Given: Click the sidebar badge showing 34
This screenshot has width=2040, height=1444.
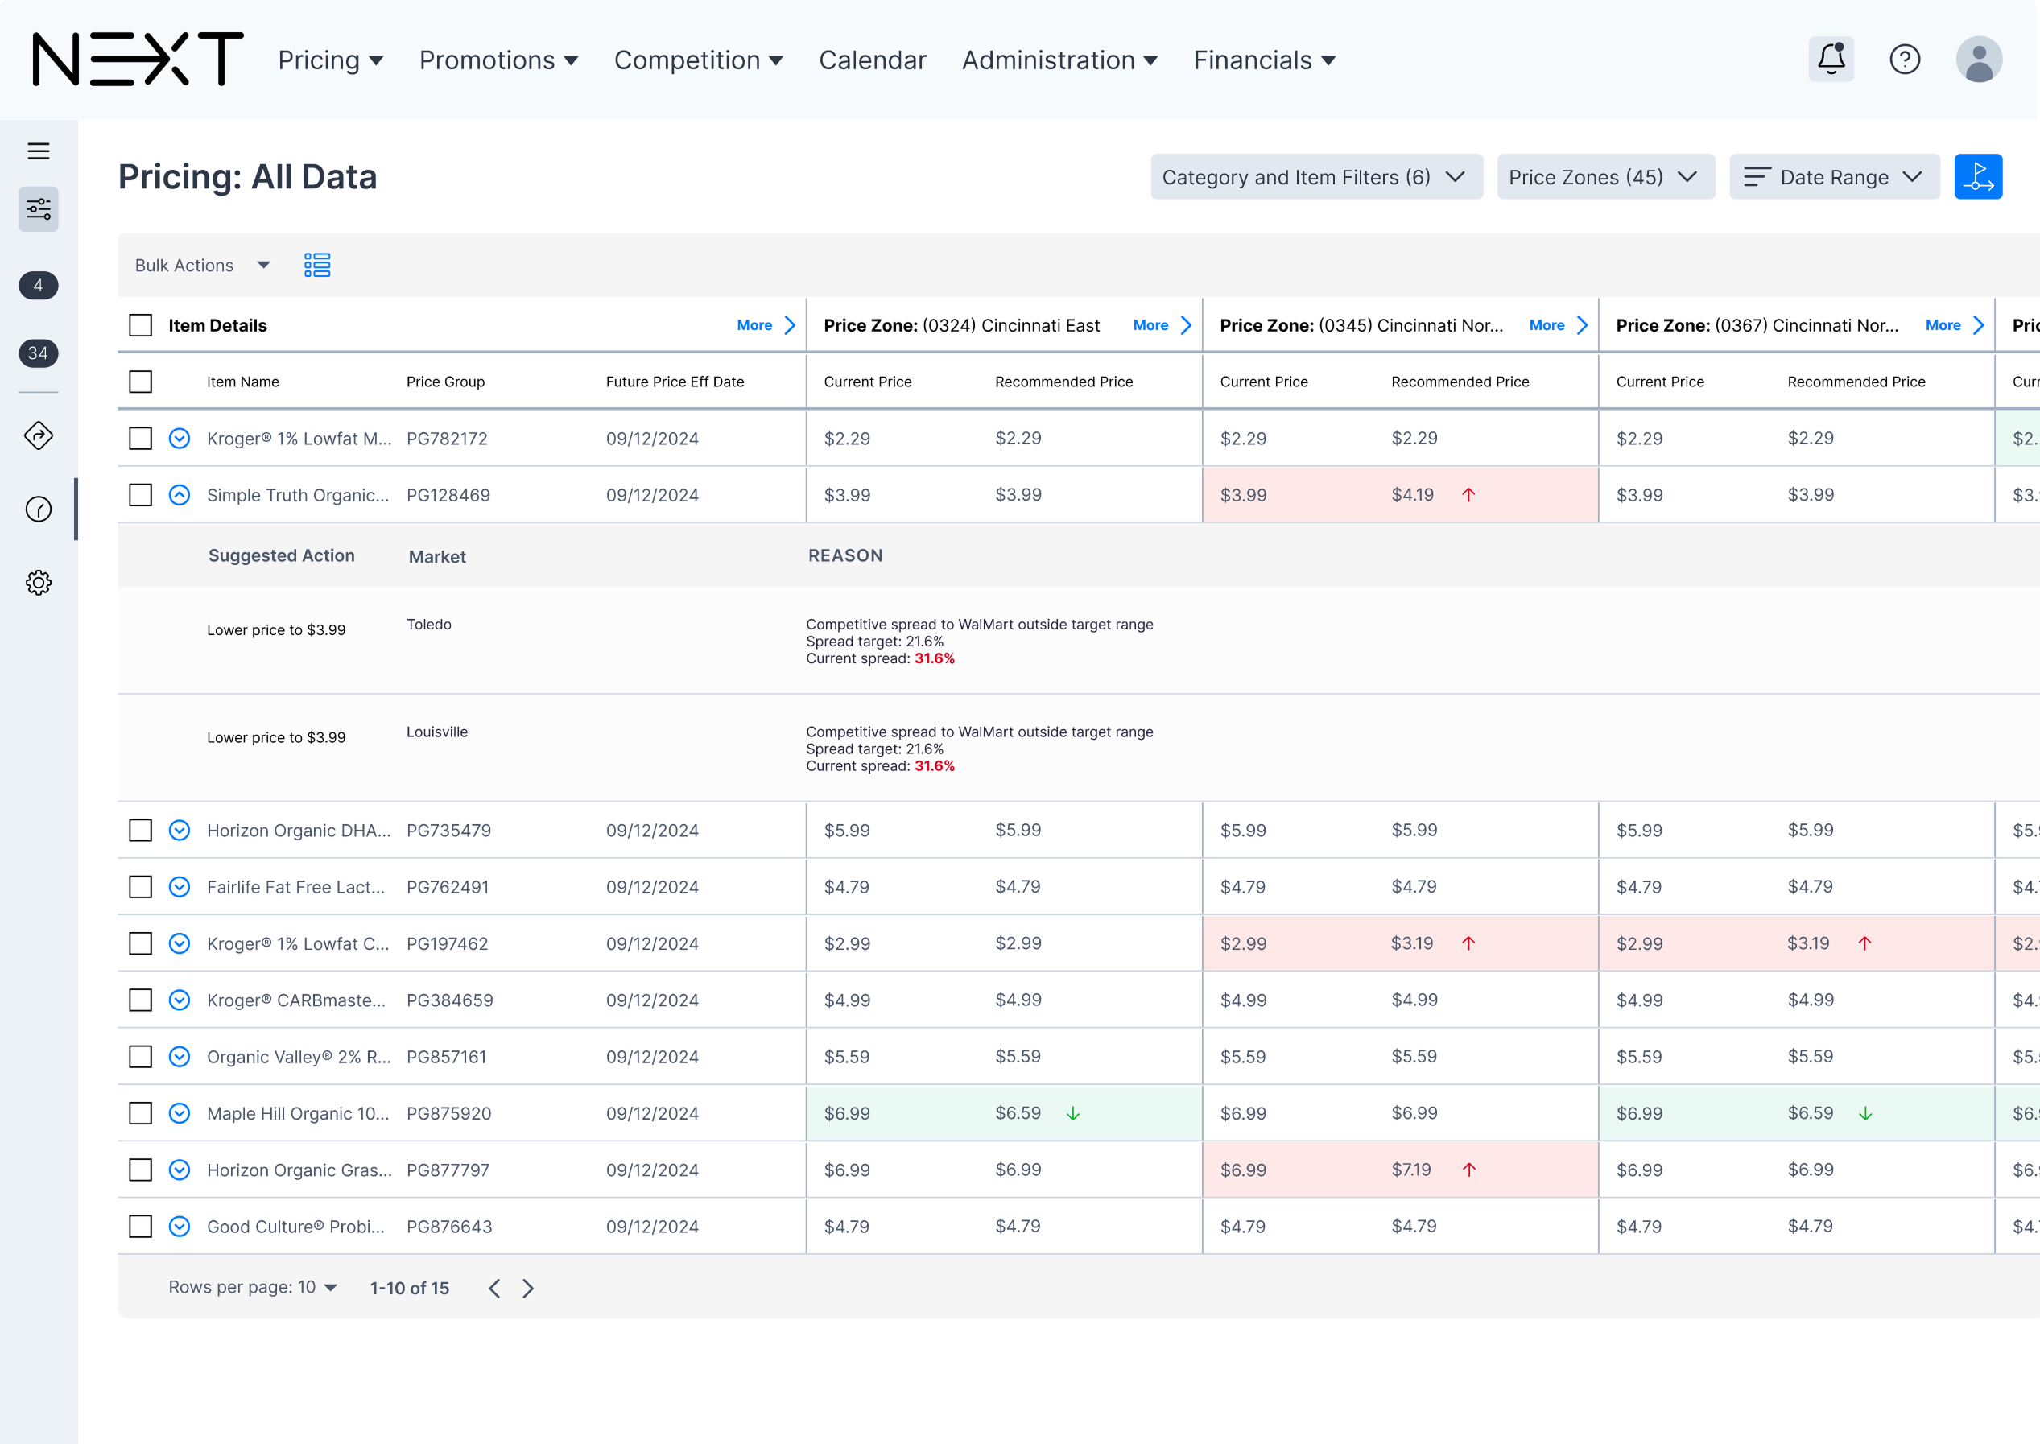Looking at the screenshot, I should point(38,353).
